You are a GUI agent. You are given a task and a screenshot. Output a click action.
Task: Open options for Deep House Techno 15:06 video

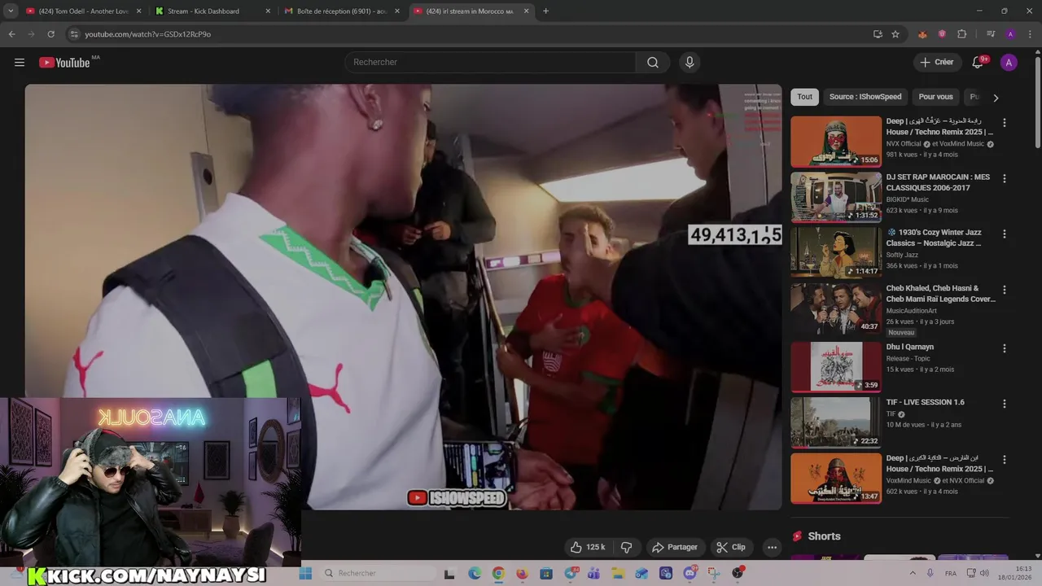(1004, 123)
